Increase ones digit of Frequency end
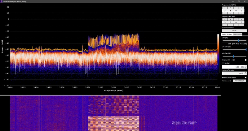 point(241,19)
